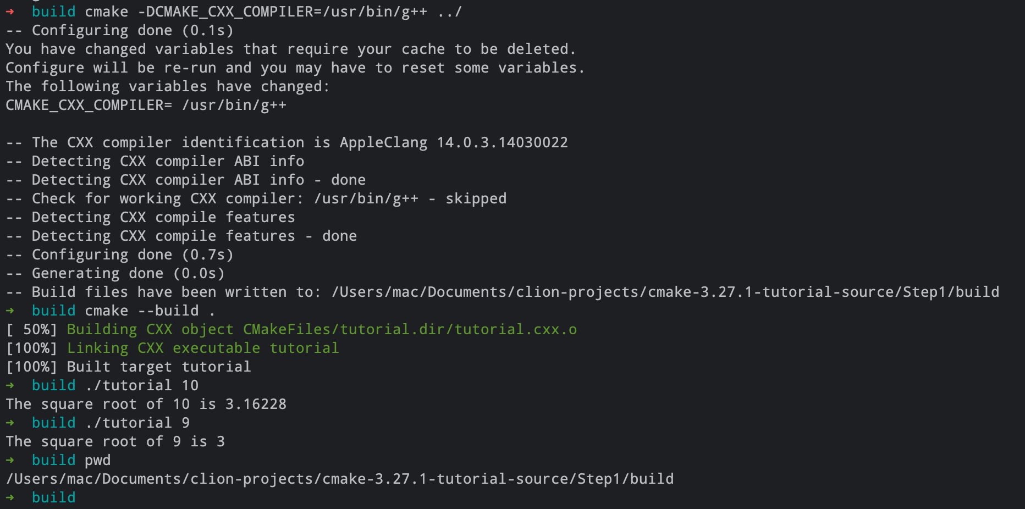Click the prompt arrow before the pwd command
Image resolution: width=1025 pixels, height=509 pixels.
pyautogui.click(x=10, y=460)
